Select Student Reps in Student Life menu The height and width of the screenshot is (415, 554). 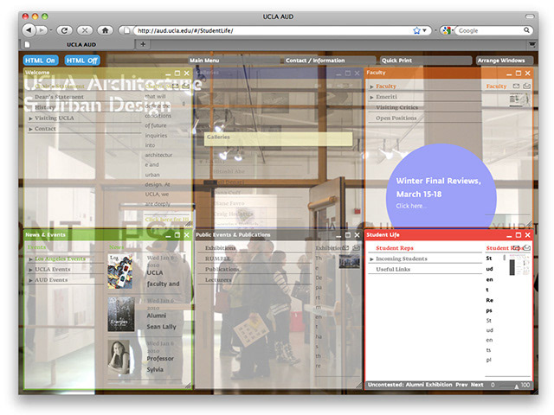(x=395, y=248)
